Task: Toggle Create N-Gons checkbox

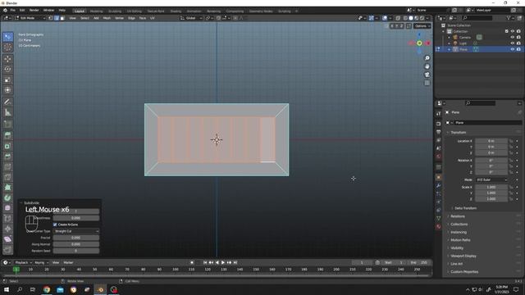Action: point(55,225)
